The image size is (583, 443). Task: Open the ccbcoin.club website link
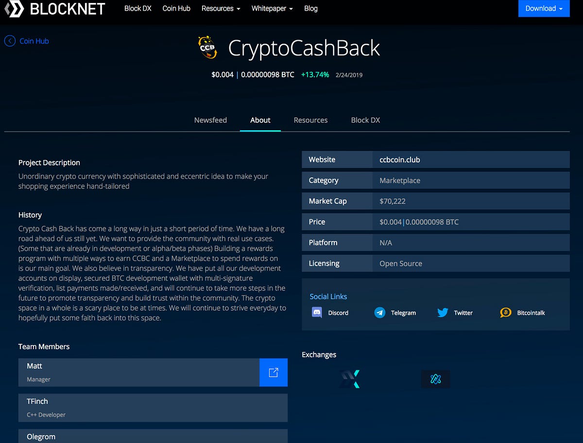(400, 159)
